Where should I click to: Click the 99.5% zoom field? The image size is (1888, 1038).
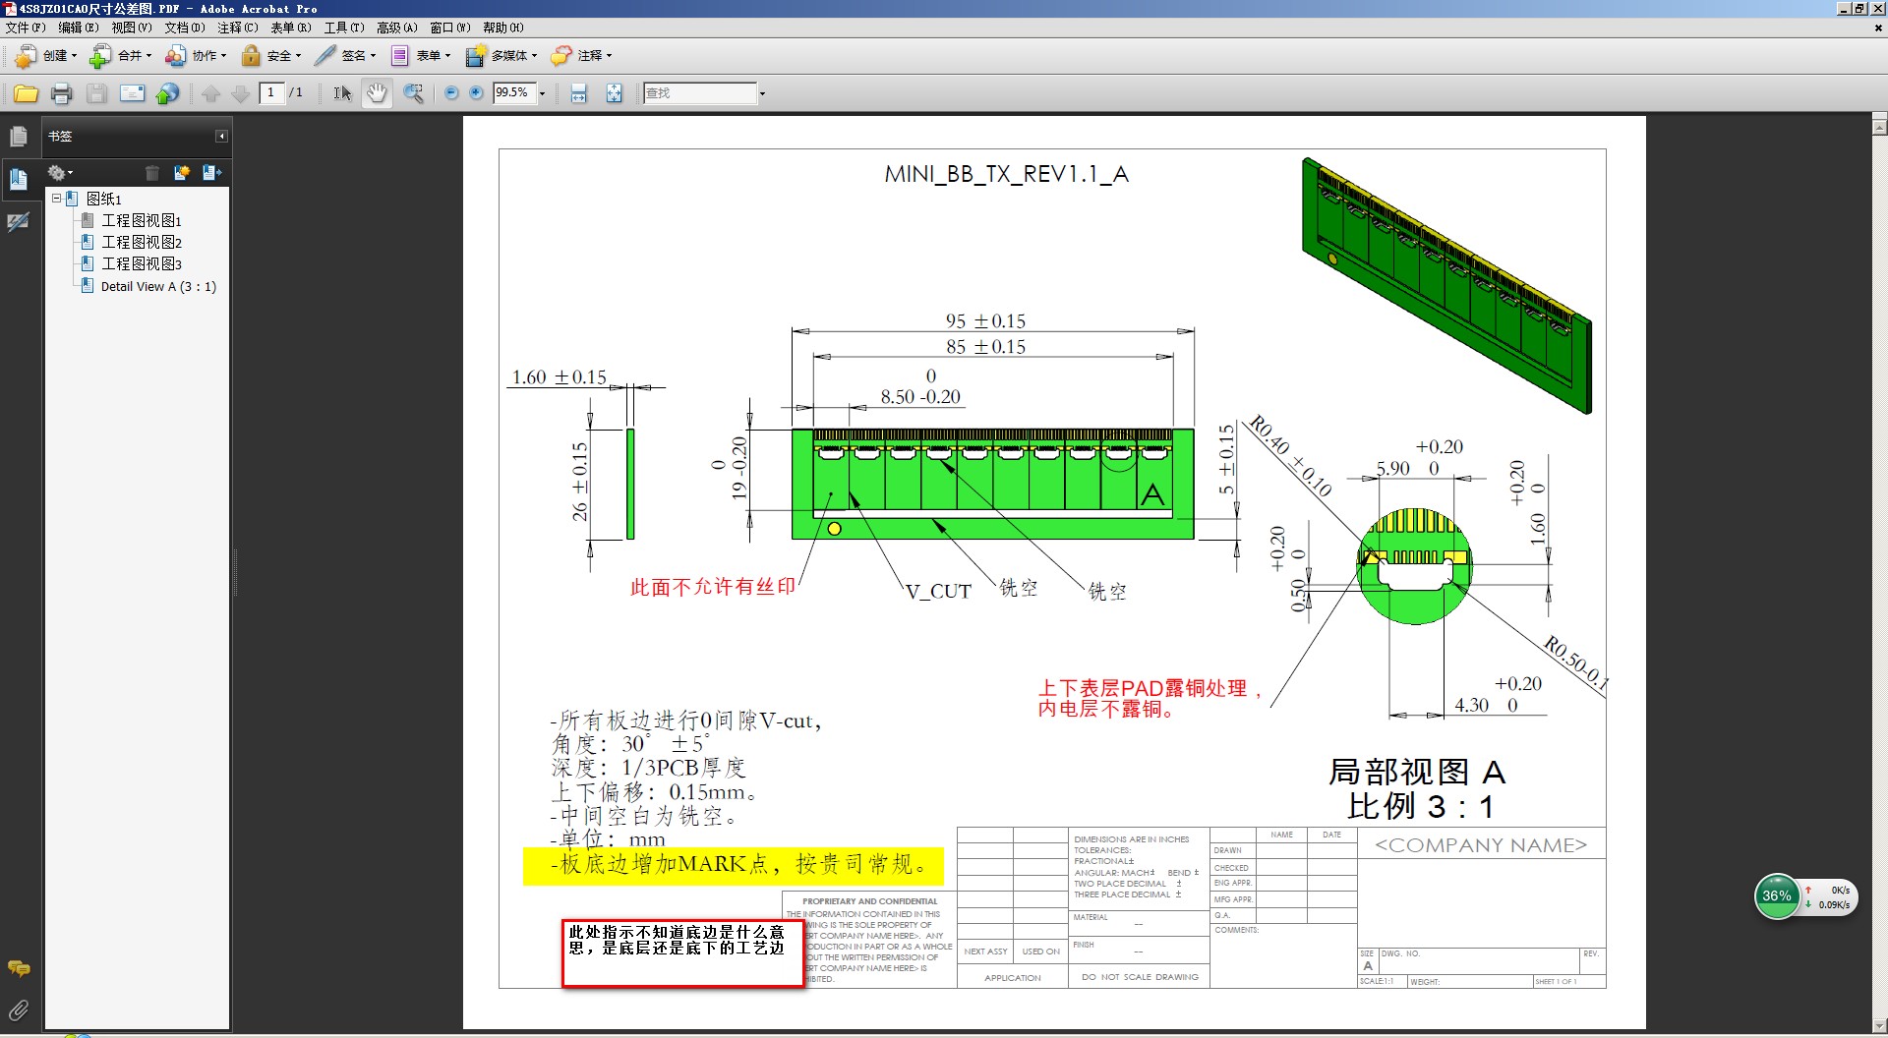513,92
